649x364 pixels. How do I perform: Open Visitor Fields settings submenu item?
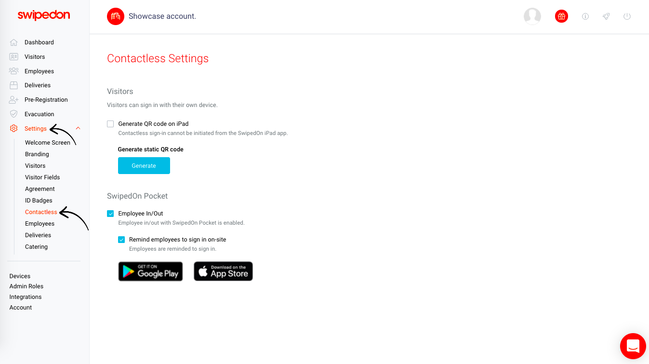[42, 177]
